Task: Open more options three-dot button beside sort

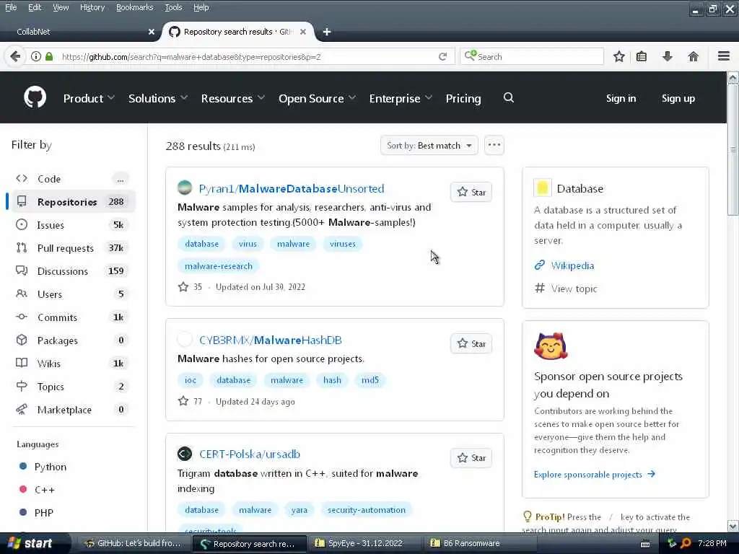Action: coord(494,145)
